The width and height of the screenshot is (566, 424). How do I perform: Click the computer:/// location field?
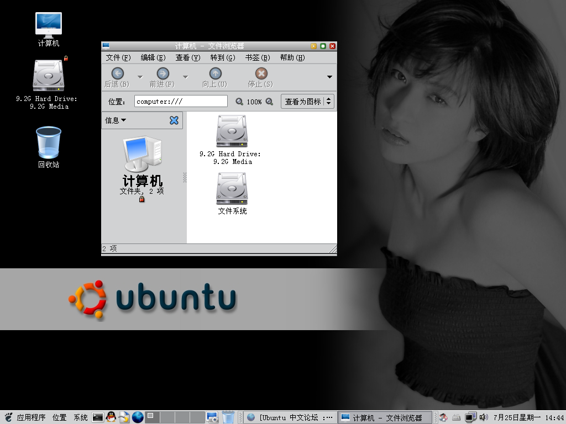[x=181, y=102]
